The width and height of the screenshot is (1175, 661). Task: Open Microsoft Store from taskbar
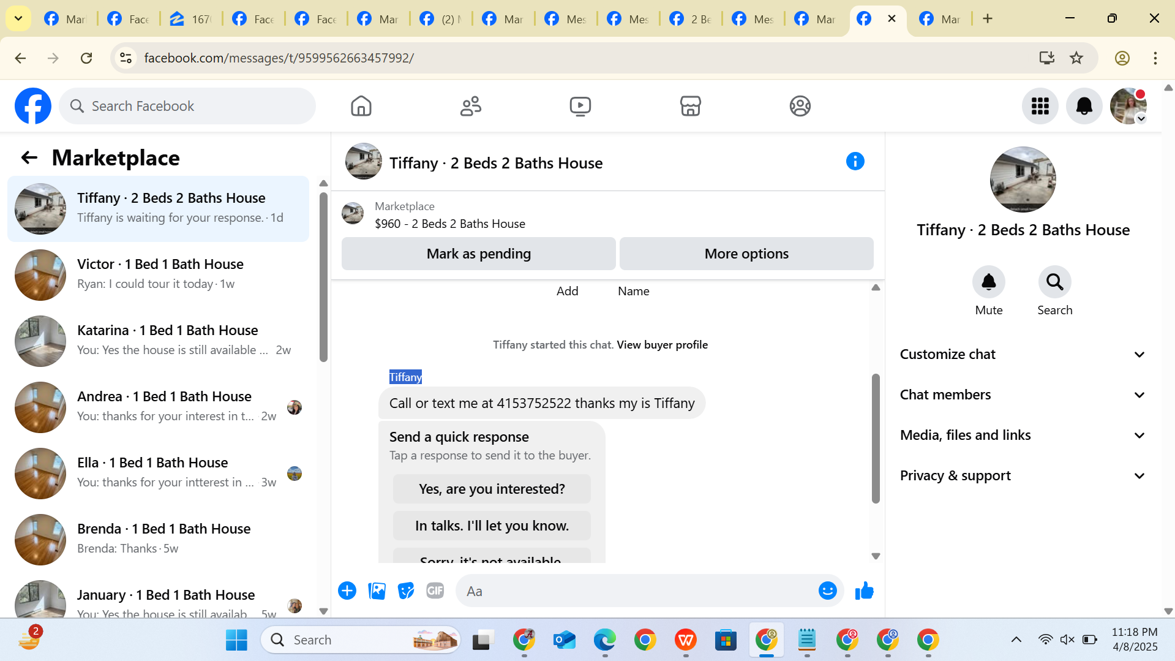click(726, 640)
